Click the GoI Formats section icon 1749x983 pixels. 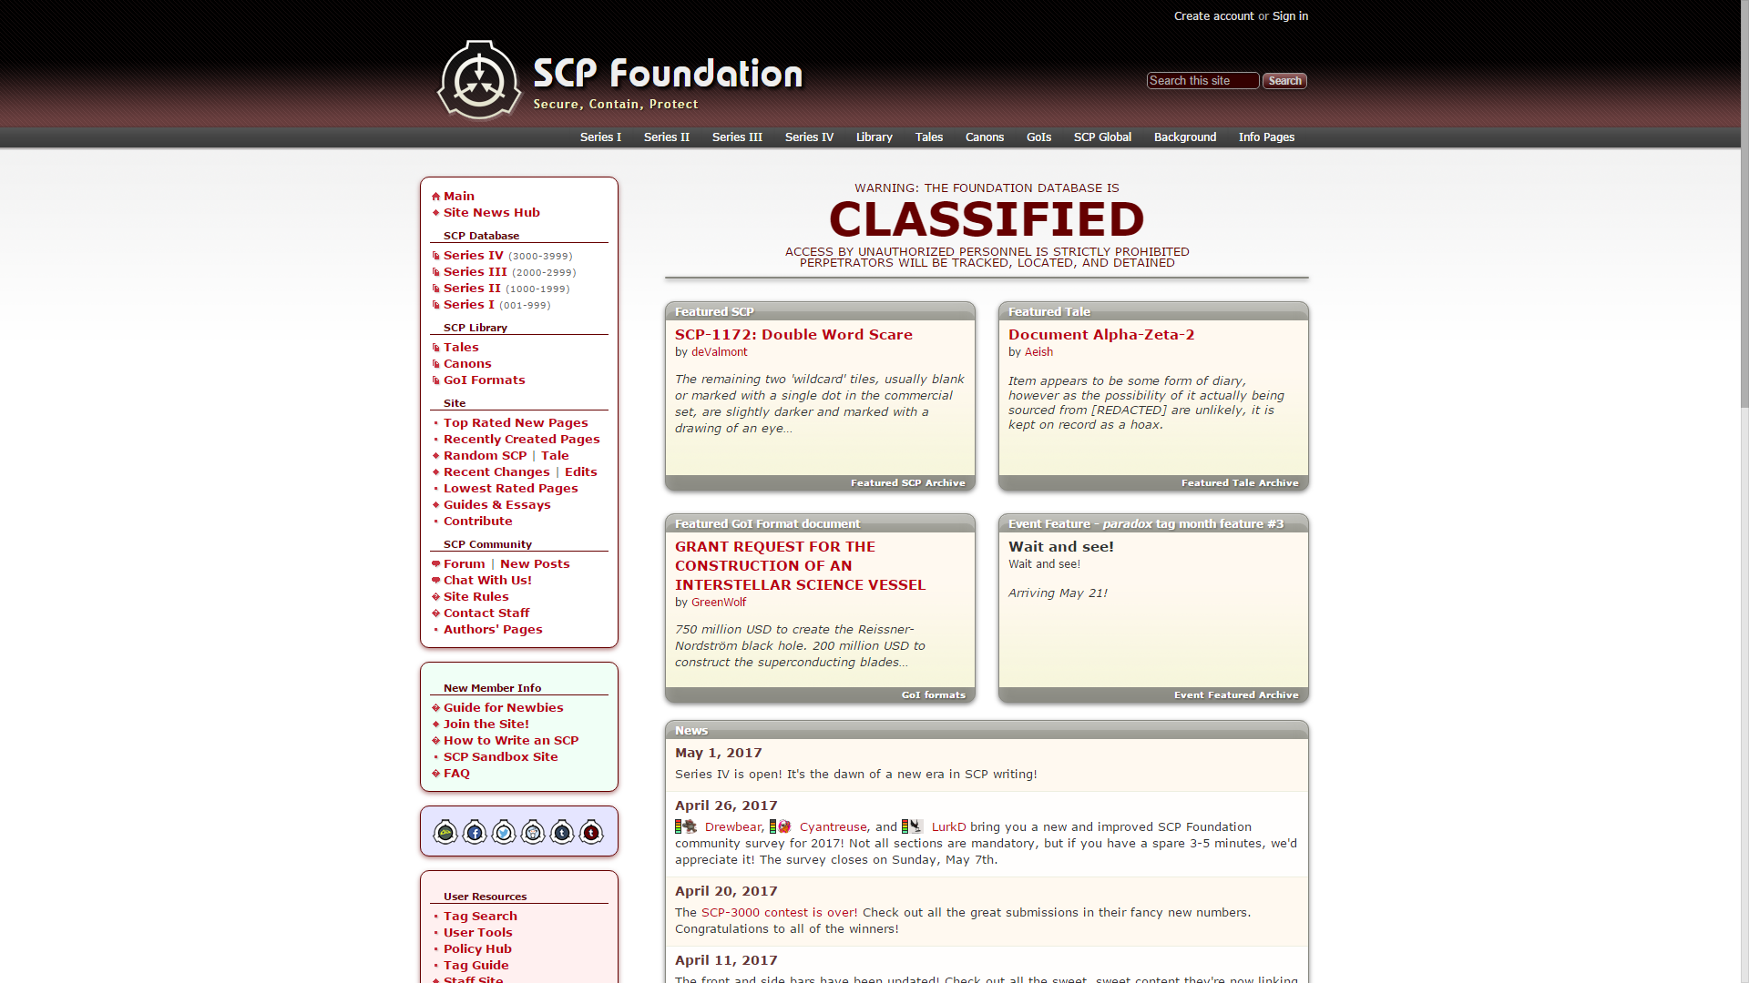[x=436, y=380]
